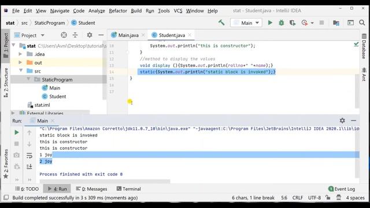Screen dimensions: 370x208
Task: Click the Build project hammer icon
Action: tap(221, 23)
